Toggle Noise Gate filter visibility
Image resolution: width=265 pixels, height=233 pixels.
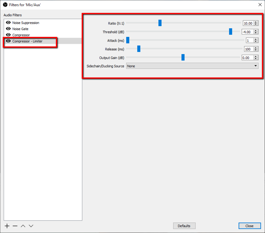click(8, 29)
